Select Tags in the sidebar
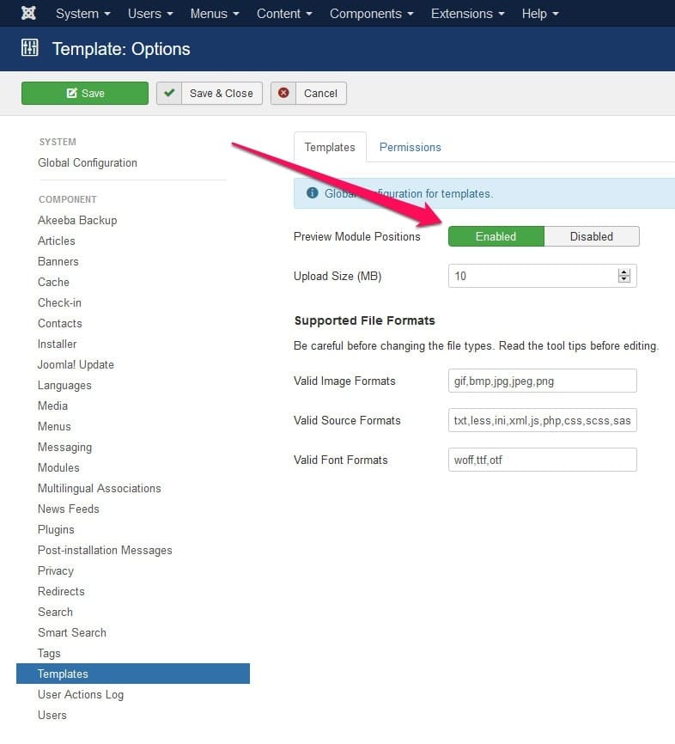The image size is (675, 744). click(49, 654)
